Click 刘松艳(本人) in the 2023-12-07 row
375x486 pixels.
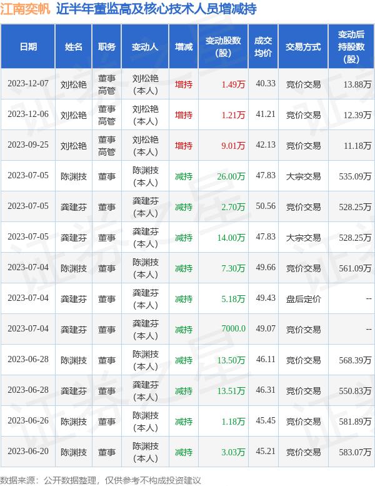pyautogui.click(x=145, y=84)
